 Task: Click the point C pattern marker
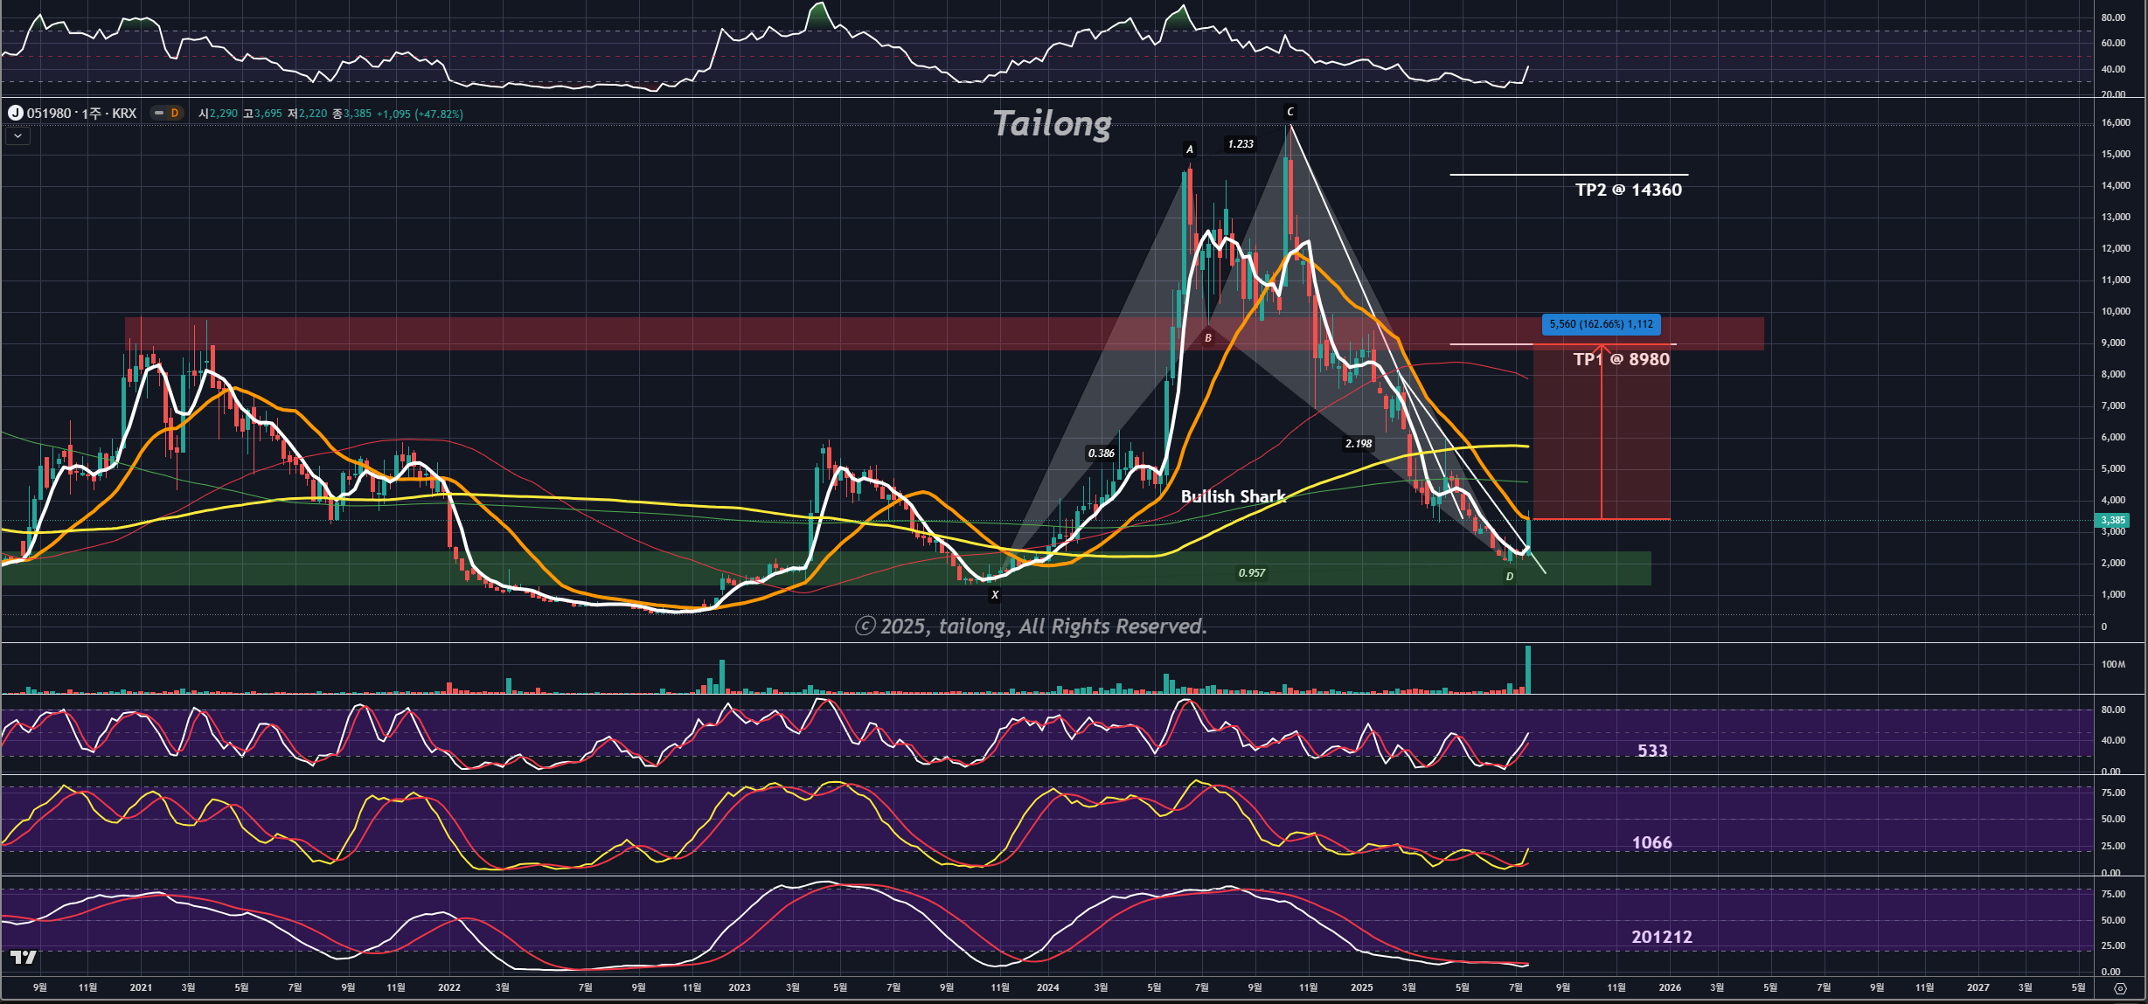(x=1290, y=112)
